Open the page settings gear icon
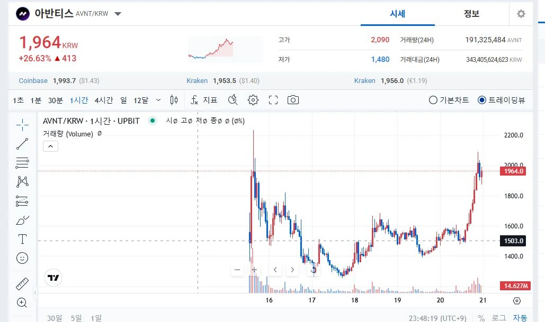This screenshot has height=322, width=545. click(521, 14)
